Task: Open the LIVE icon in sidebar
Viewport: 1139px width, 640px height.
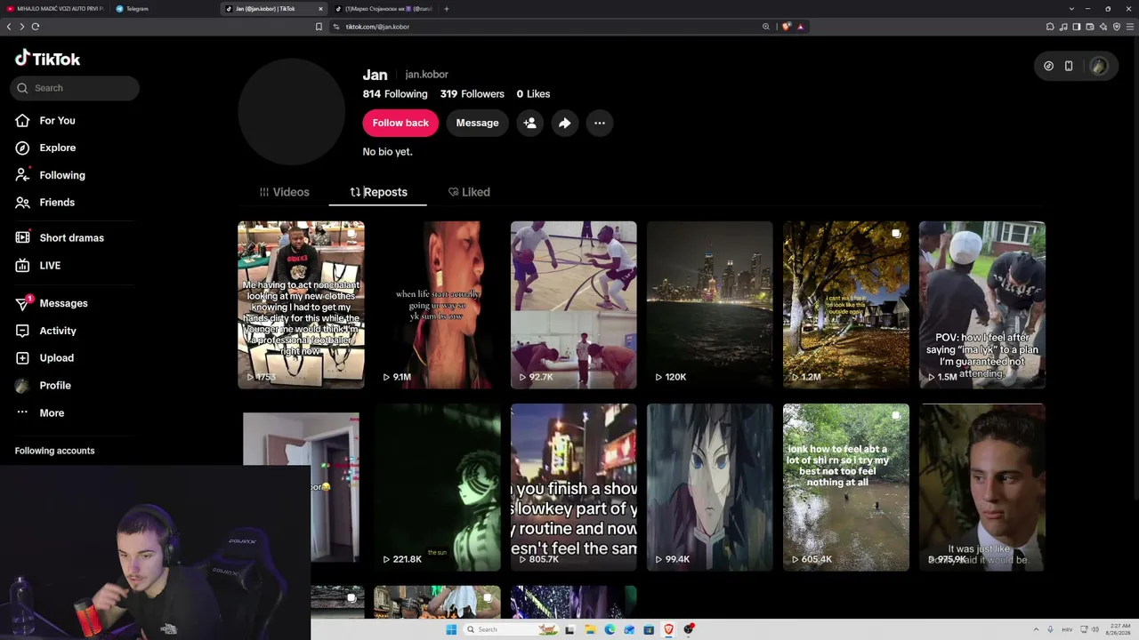Action: click(x=22, y=266)
